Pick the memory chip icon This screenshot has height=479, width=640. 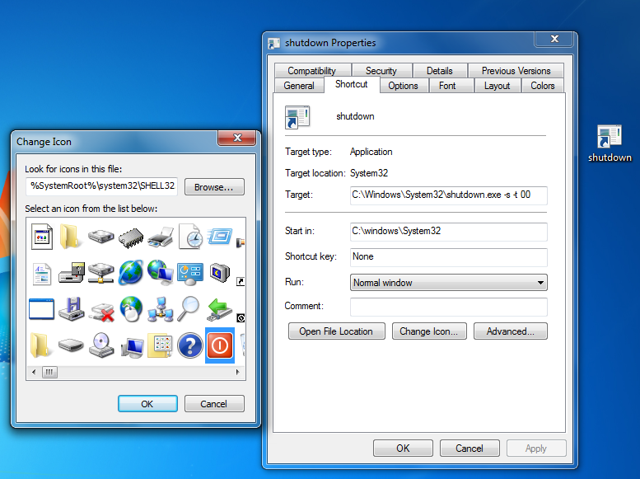(x=131, y=237)
